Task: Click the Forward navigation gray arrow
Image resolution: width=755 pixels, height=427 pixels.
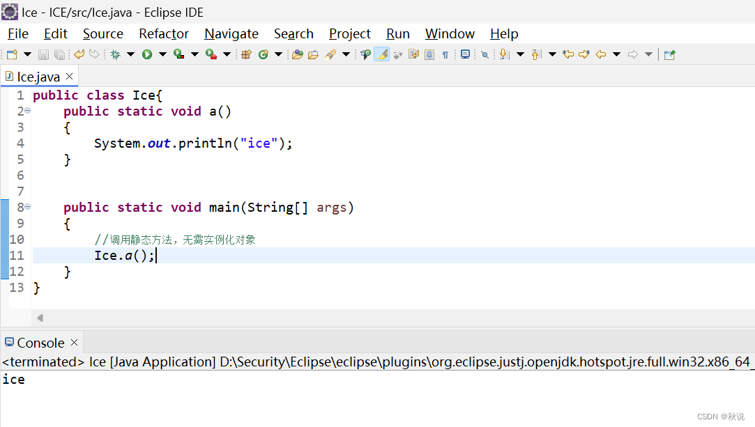Action: pyautogui.click(x=633, y=54)
